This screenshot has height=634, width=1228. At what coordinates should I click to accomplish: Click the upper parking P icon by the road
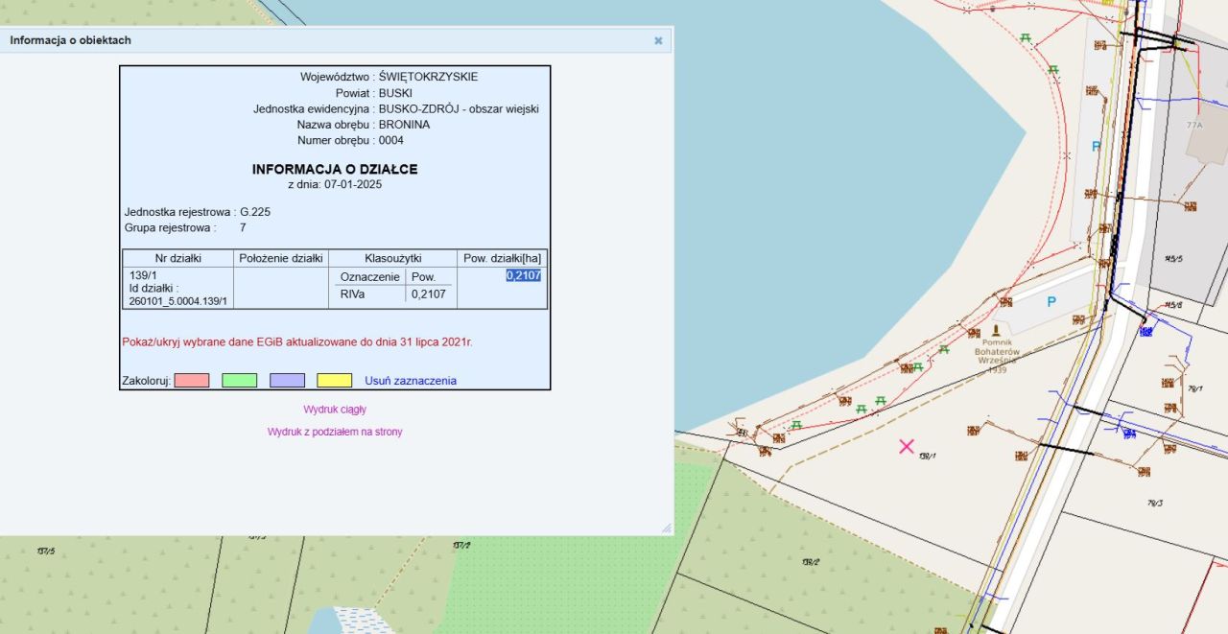(x=1096, y=147)
